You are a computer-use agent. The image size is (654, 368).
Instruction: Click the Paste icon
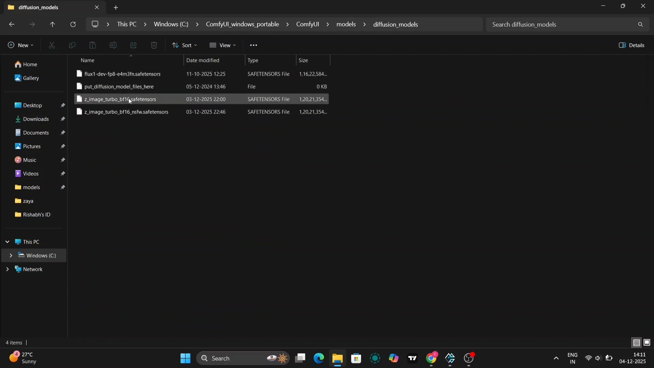93,45
